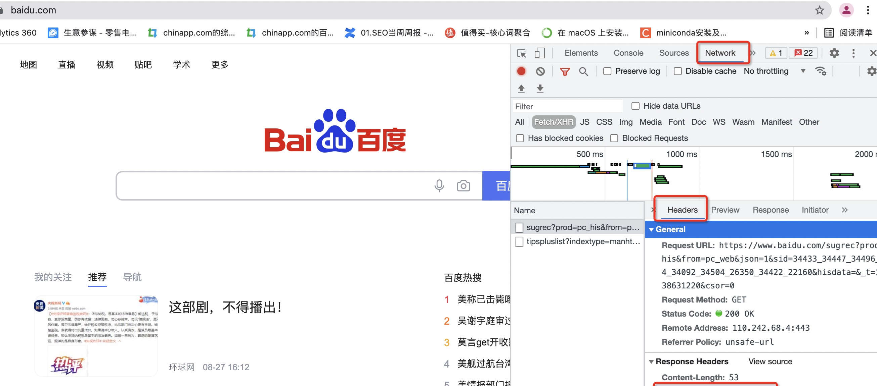Open the Response tab
877x386 pixels.
[x=771, y=210]
